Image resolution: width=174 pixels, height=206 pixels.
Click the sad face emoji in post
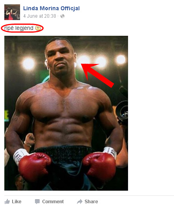tap(38, 28)
